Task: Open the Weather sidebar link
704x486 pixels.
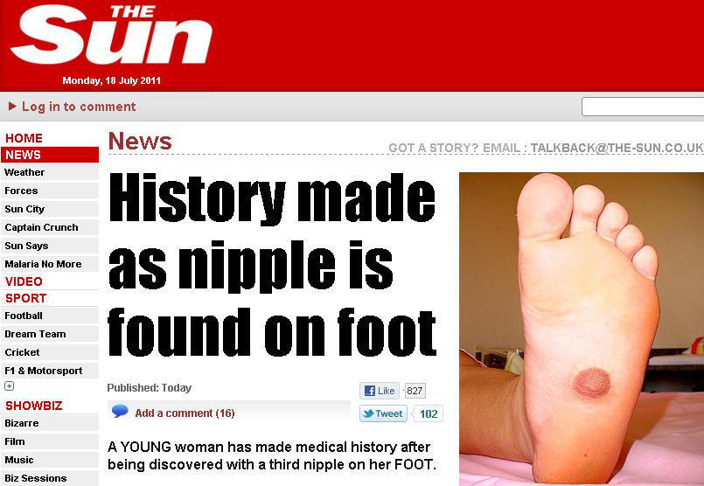Action: 49,172
